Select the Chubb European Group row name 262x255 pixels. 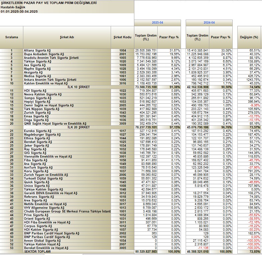pyautogui.click(x=67, y=212)
